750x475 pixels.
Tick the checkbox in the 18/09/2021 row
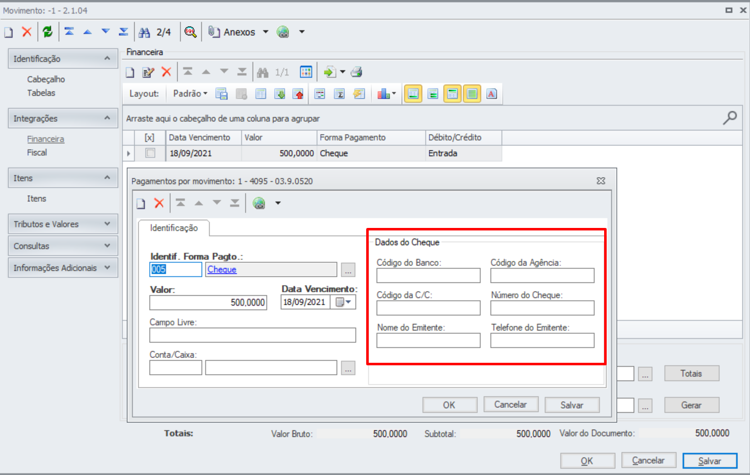point(150,153)
